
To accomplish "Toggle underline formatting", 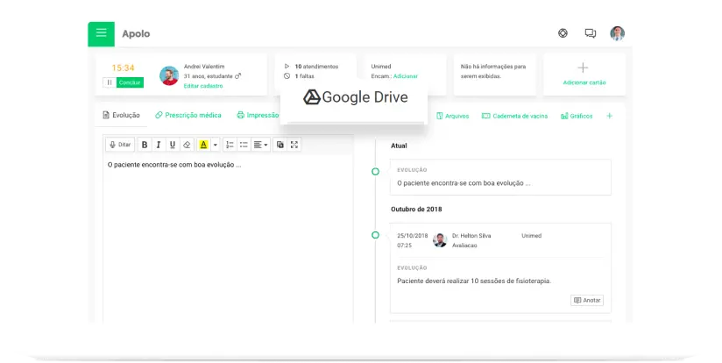I will [173, 145].
